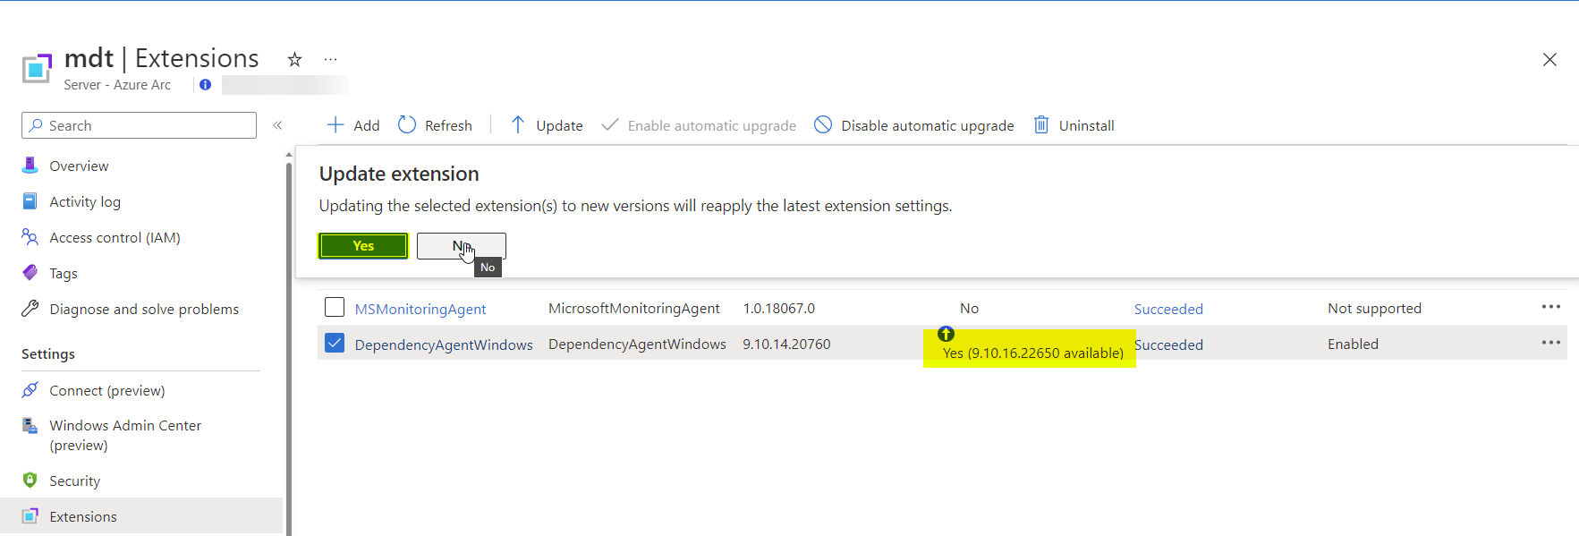Open the MSMonitoringAgent extension link
Image resolution: width=1579 pixels, height=536 pixels.
[420, 310]
